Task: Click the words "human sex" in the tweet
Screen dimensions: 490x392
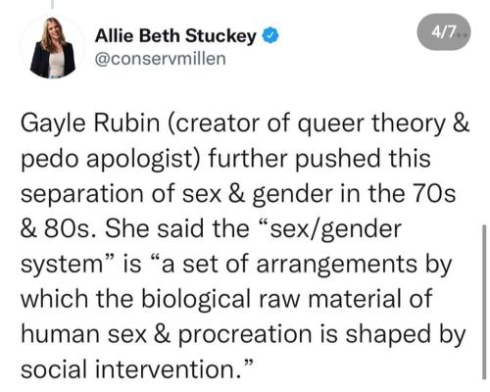Action: 84,334
